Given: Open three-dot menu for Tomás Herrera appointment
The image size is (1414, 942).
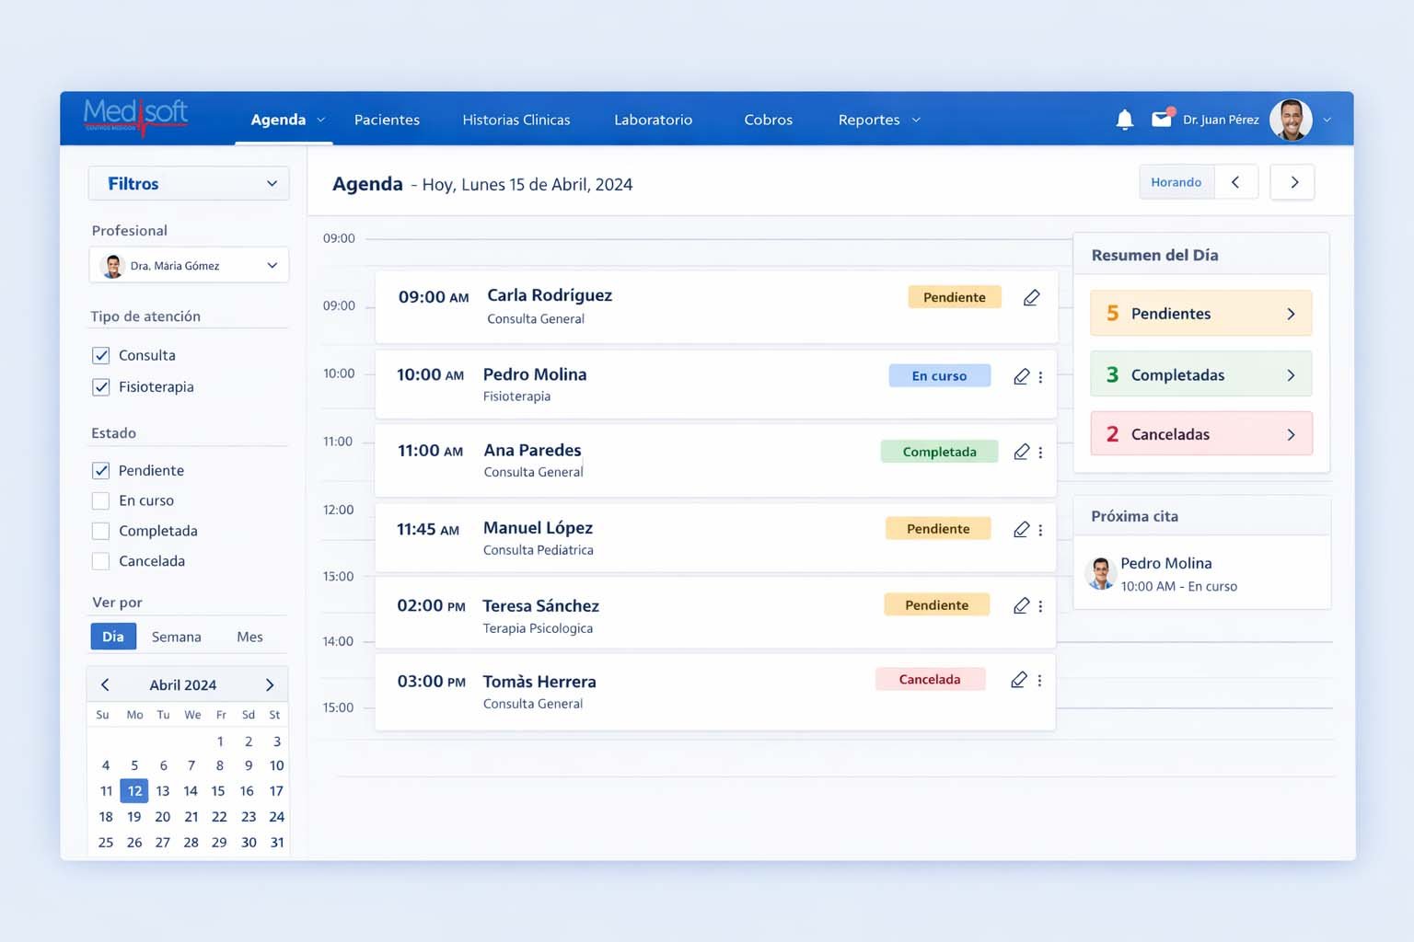Looking at the screenshot, I should (x=1039, y=681).
